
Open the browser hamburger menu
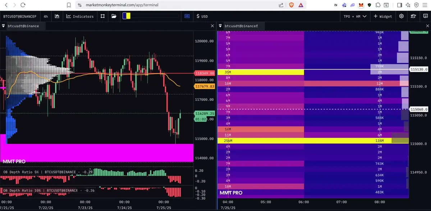click(x=425, y=5)
